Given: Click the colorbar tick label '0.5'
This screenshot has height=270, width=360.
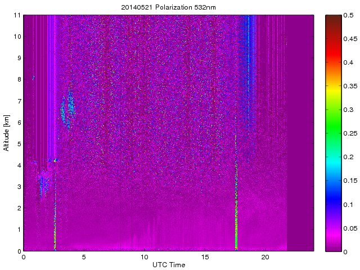Looking at the screenshot, I should 348,15.
